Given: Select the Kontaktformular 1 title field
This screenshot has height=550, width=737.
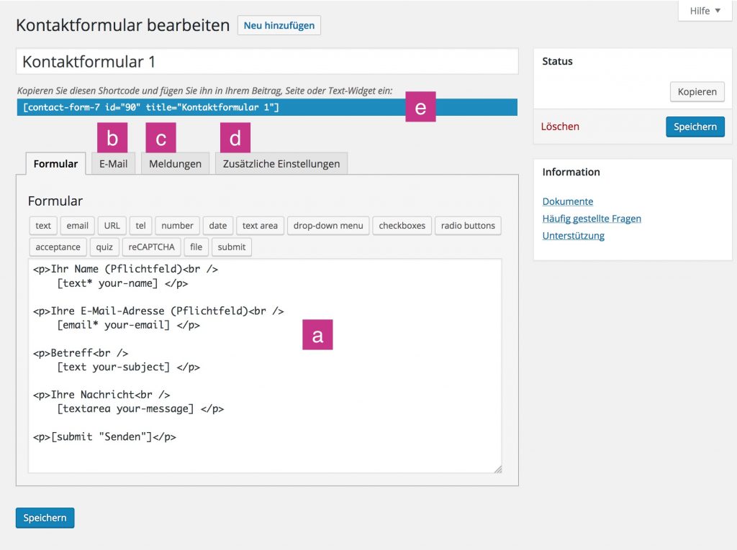Looking at the screenshot, I should tap(266, 62).
